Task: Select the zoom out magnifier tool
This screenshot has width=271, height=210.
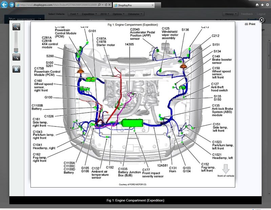Action: [x=16, y=57]
